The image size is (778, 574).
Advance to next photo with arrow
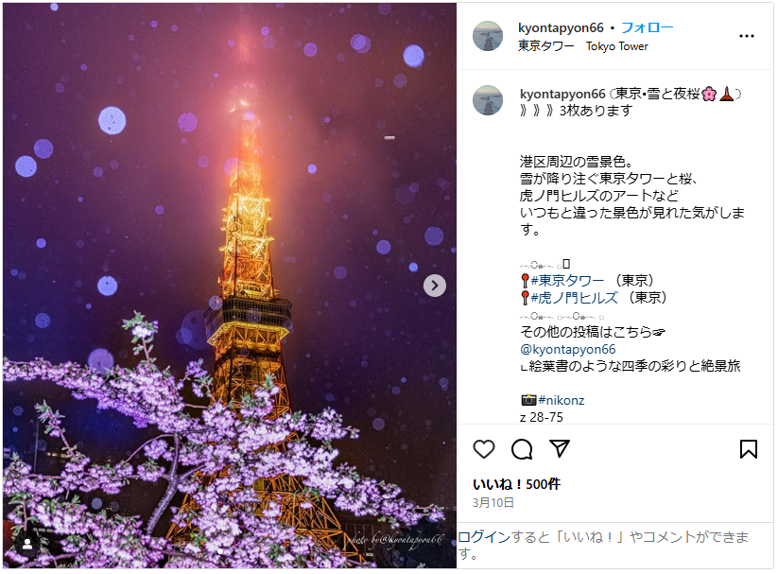pyautogui.click(x=435, y=286)
